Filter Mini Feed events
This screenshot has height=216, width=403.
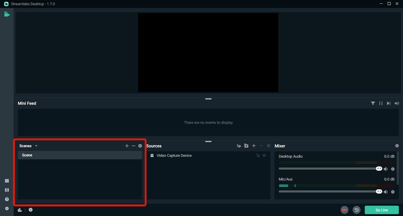pyautogui.click(x=373, y=103)
